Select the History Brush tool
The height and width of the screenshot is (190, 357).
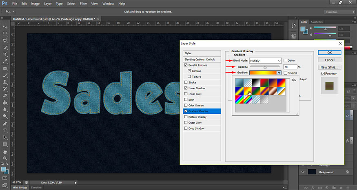click(x=5, y=89)
